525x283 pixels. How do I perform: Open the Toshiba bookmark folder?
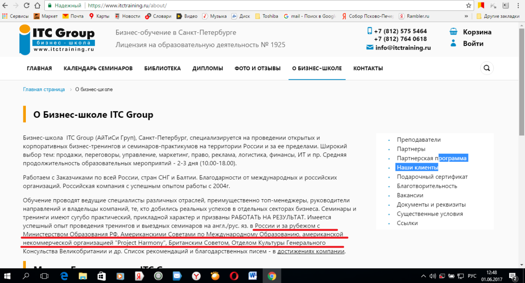point(267,16)
